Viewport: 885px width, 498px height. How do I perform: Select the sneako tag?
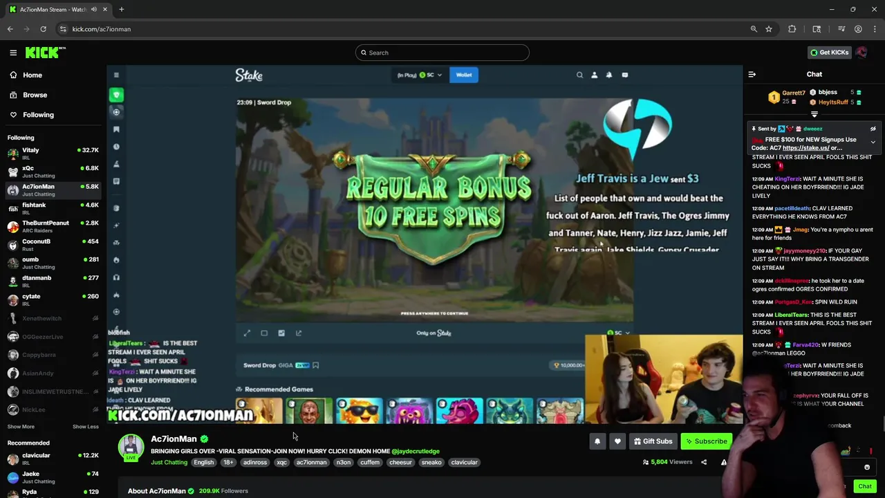pos(431,462)
